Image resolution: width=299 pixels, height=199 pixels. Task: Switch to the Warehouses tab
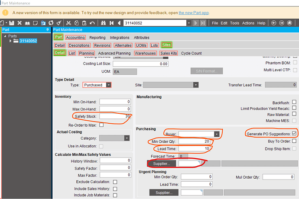point(145,53)
